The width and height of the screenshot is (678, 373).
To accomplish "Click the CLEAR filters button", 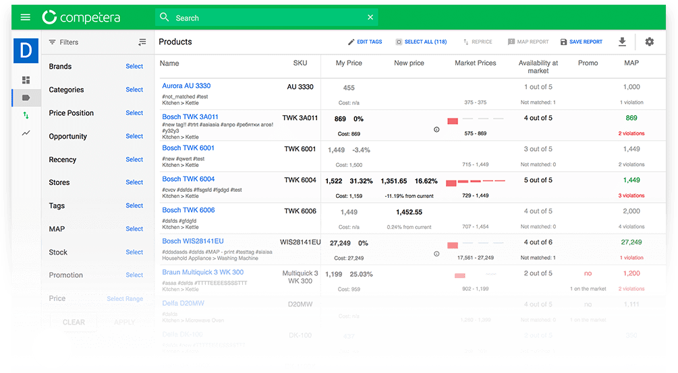I will pyautogui.click(x=74, y=322).
